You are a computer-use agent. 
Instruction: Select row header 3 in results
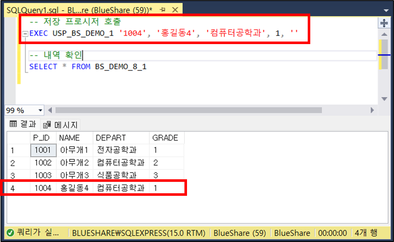click(19, 175)
